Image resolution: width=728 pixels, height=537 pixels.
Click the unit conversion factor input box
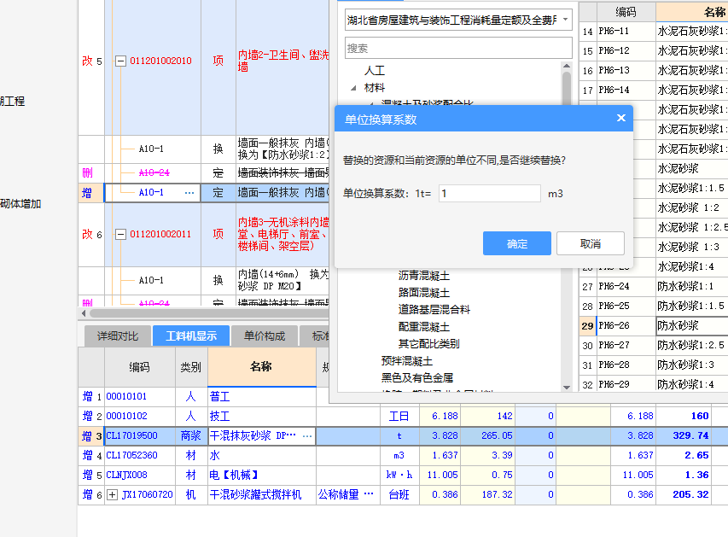click(x=489, y=193)
